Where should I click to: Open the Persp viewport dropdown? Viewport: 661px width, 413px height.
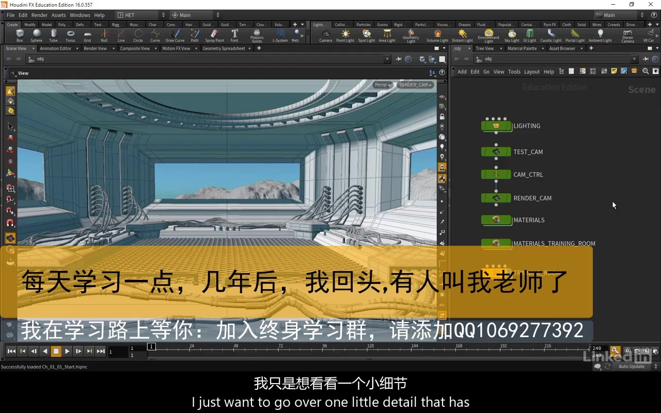pos(383,85)
